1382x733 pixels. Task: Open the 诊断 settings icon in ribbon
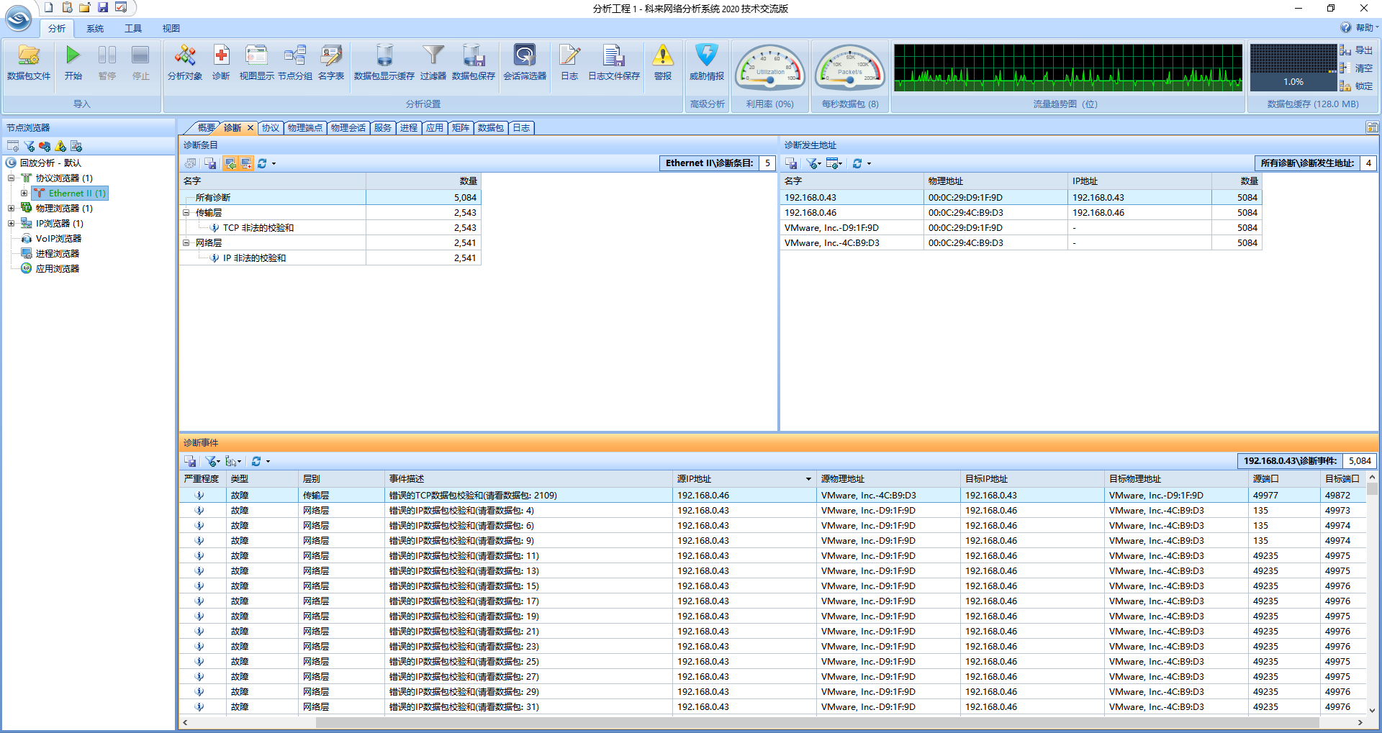(221, 63)
